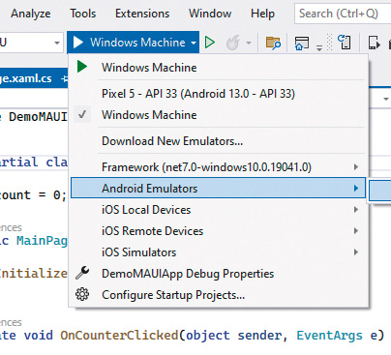Start without debugging using green outline arrow
Image resolution: width=391 pixels, height=355 pixels.
(x=210, y=43)
